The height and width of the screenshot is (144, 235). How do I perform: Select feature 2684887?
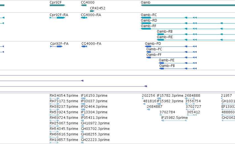(148, 109)
